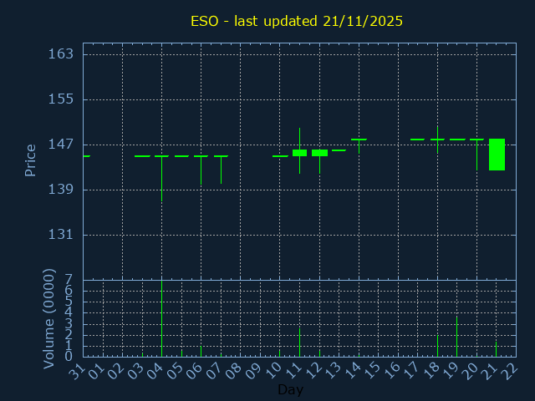This screenshot has width=535, height=401.
Task: Select the 131 price tick label
Action: (62, 235)
